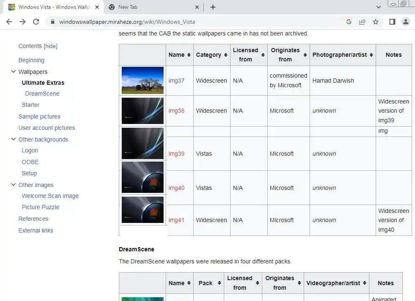View site security lock information

53,22
